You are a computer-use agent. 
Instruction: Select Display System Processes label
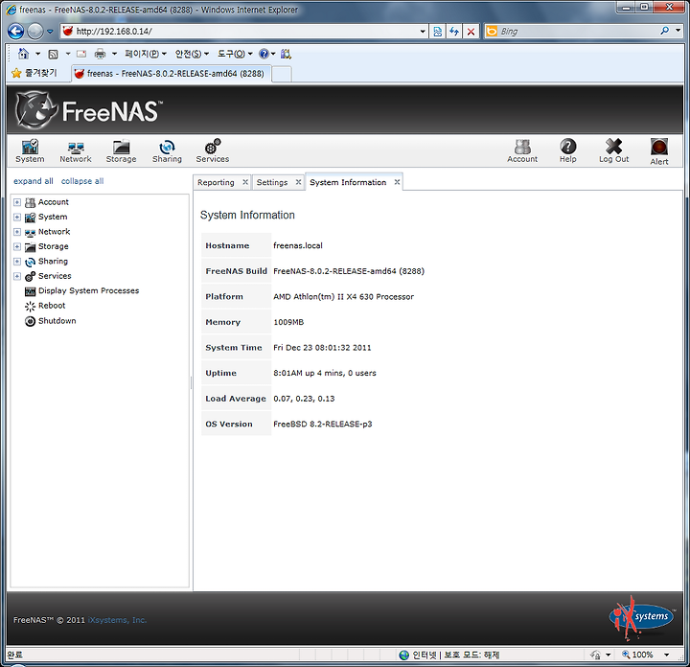coord(88,290)
